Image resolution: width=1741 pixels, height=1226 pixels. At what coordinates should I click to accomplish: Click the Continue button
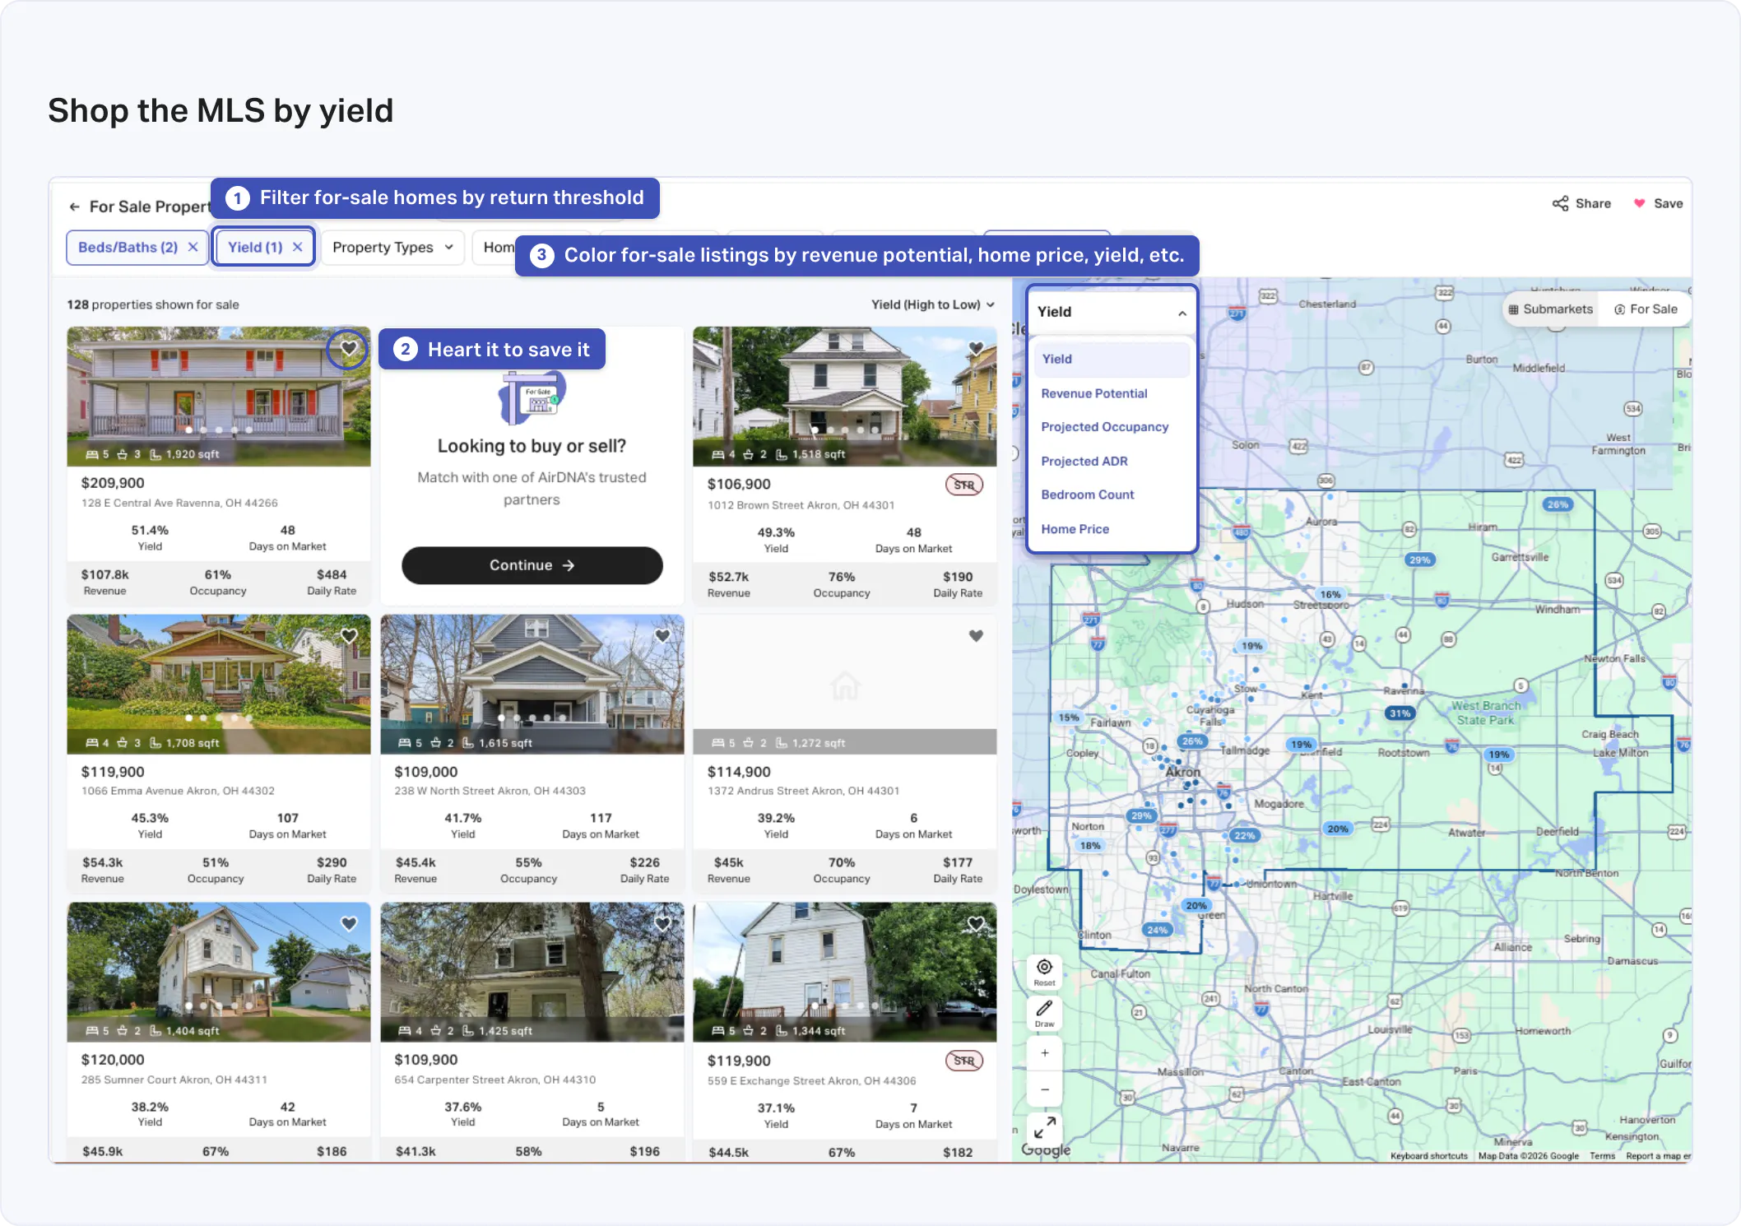[x=532, y=565]
